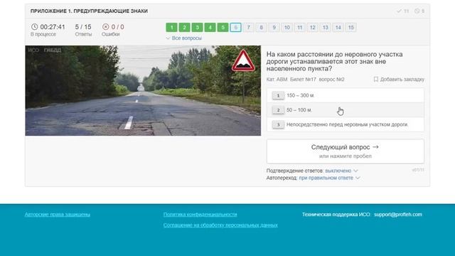Click the errors counter X icon
The height and width of the screenshot is (256, 455).
[106, 27]
